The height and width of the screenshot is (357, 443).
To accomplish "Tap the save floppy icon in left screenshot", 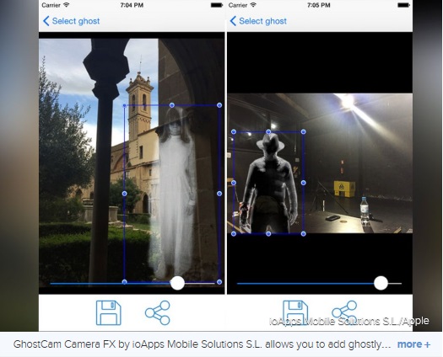I will pyautogui.click(x=109, y=312).
